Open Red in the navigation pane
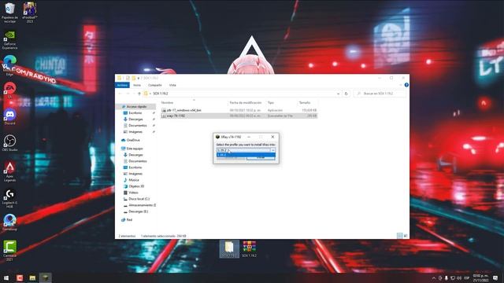Screen dimensions: 504x283 point(129,220)
